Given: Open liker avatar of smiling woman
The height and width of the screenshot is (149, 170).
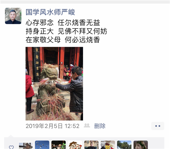Looking at the screenshot, I should tap(141, 145).
